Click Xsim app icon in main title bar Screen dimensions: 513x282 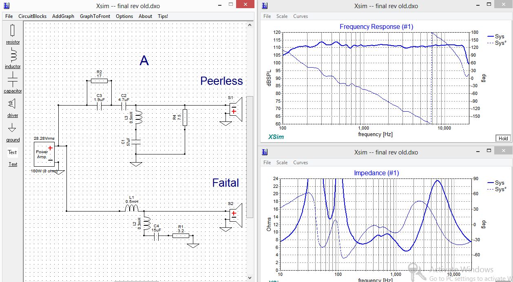(x=6, y=6)
